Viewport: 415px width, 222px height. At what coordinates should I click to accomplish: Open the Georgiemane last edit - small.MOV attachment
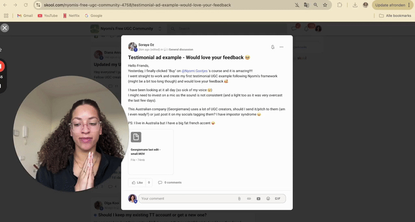click(x=151, y=152)
